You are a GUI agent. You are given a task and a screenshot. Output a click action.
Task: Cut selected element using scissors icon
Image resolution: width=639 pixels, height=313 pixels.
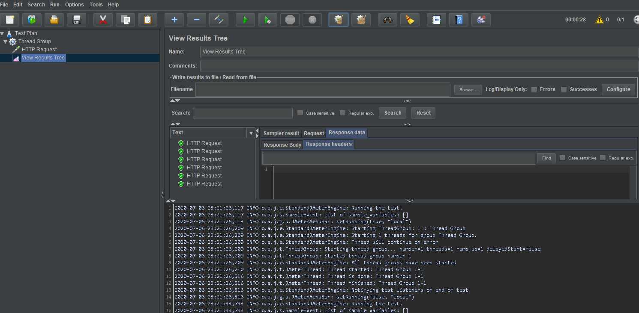pyautogui.click(x=103, y=20)
